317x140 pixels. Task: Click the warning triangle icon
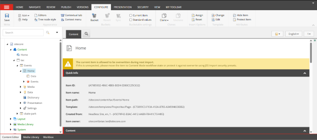click(x=68, y=64)
